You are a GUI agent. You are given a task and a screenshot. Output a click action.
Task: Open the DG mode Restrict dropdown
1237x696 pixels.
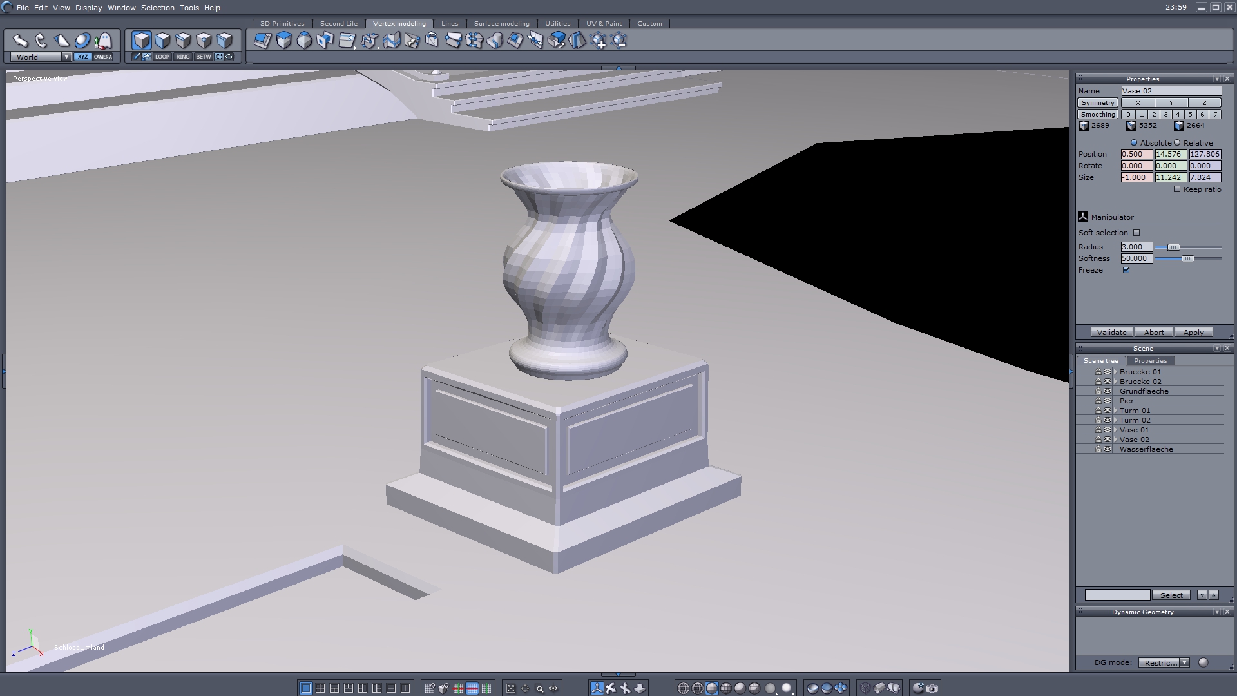[x=1184, y=662]
